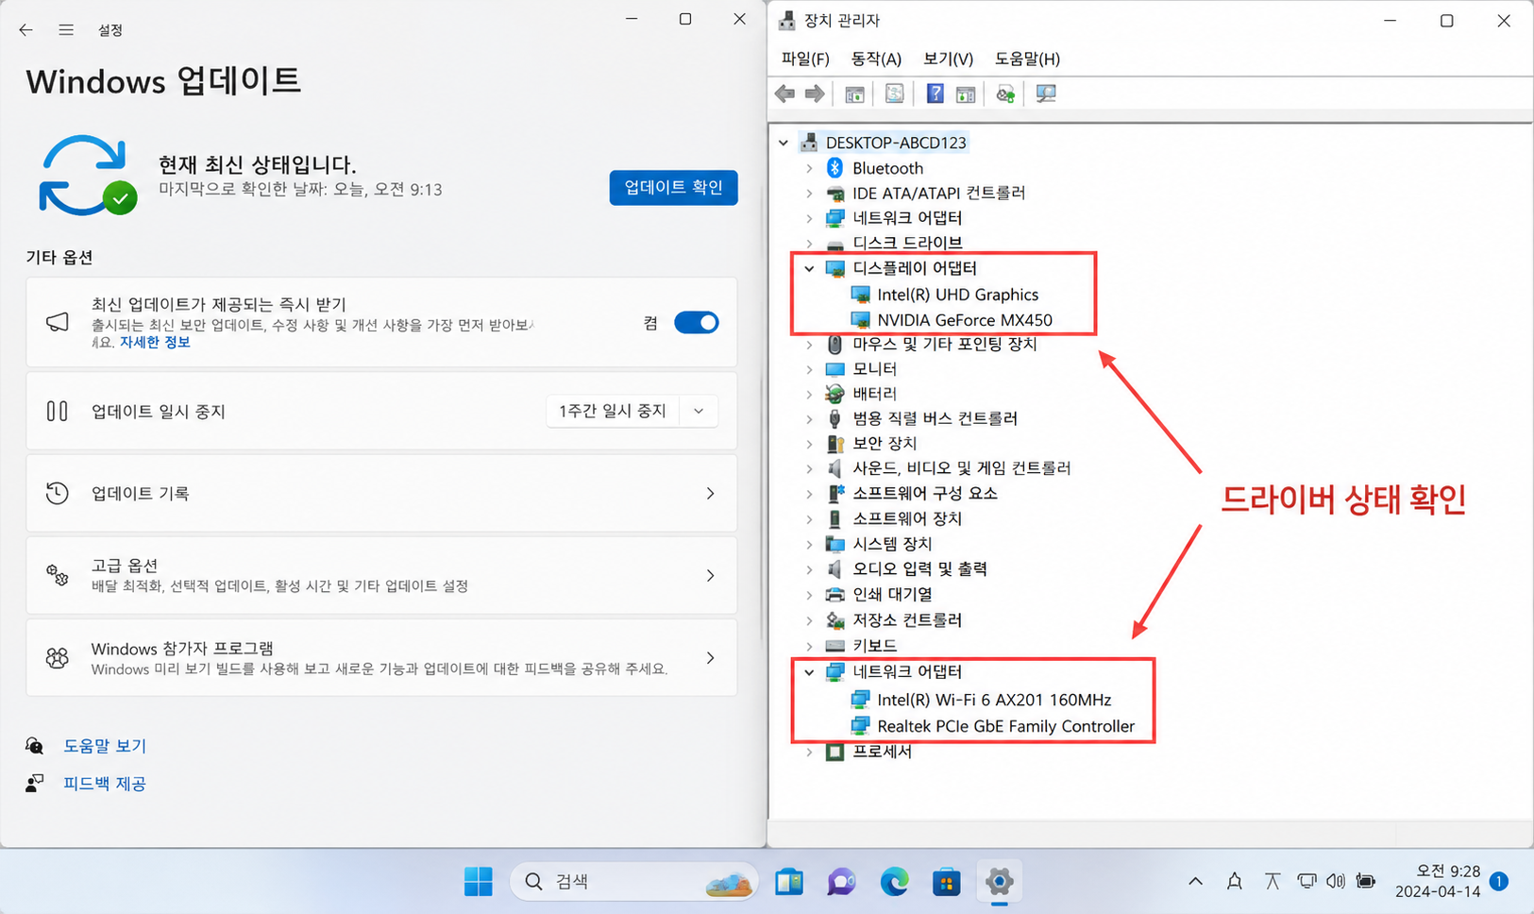Image resolution: width=1534 pixels, height=914 pixels.
Task: Toggle the console tree toolbar icon
Action: 854,93
